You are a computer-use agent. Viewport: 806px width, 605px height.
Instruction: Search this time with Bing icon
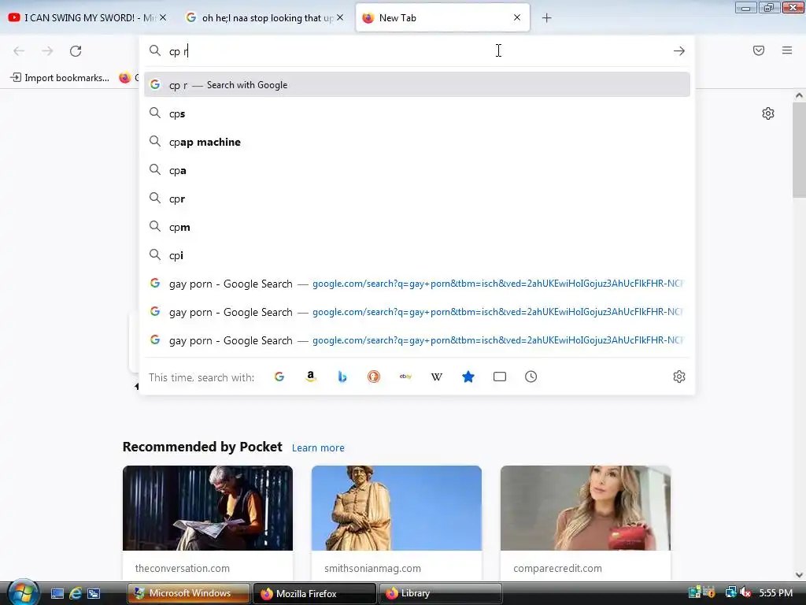tap(342, 377)
